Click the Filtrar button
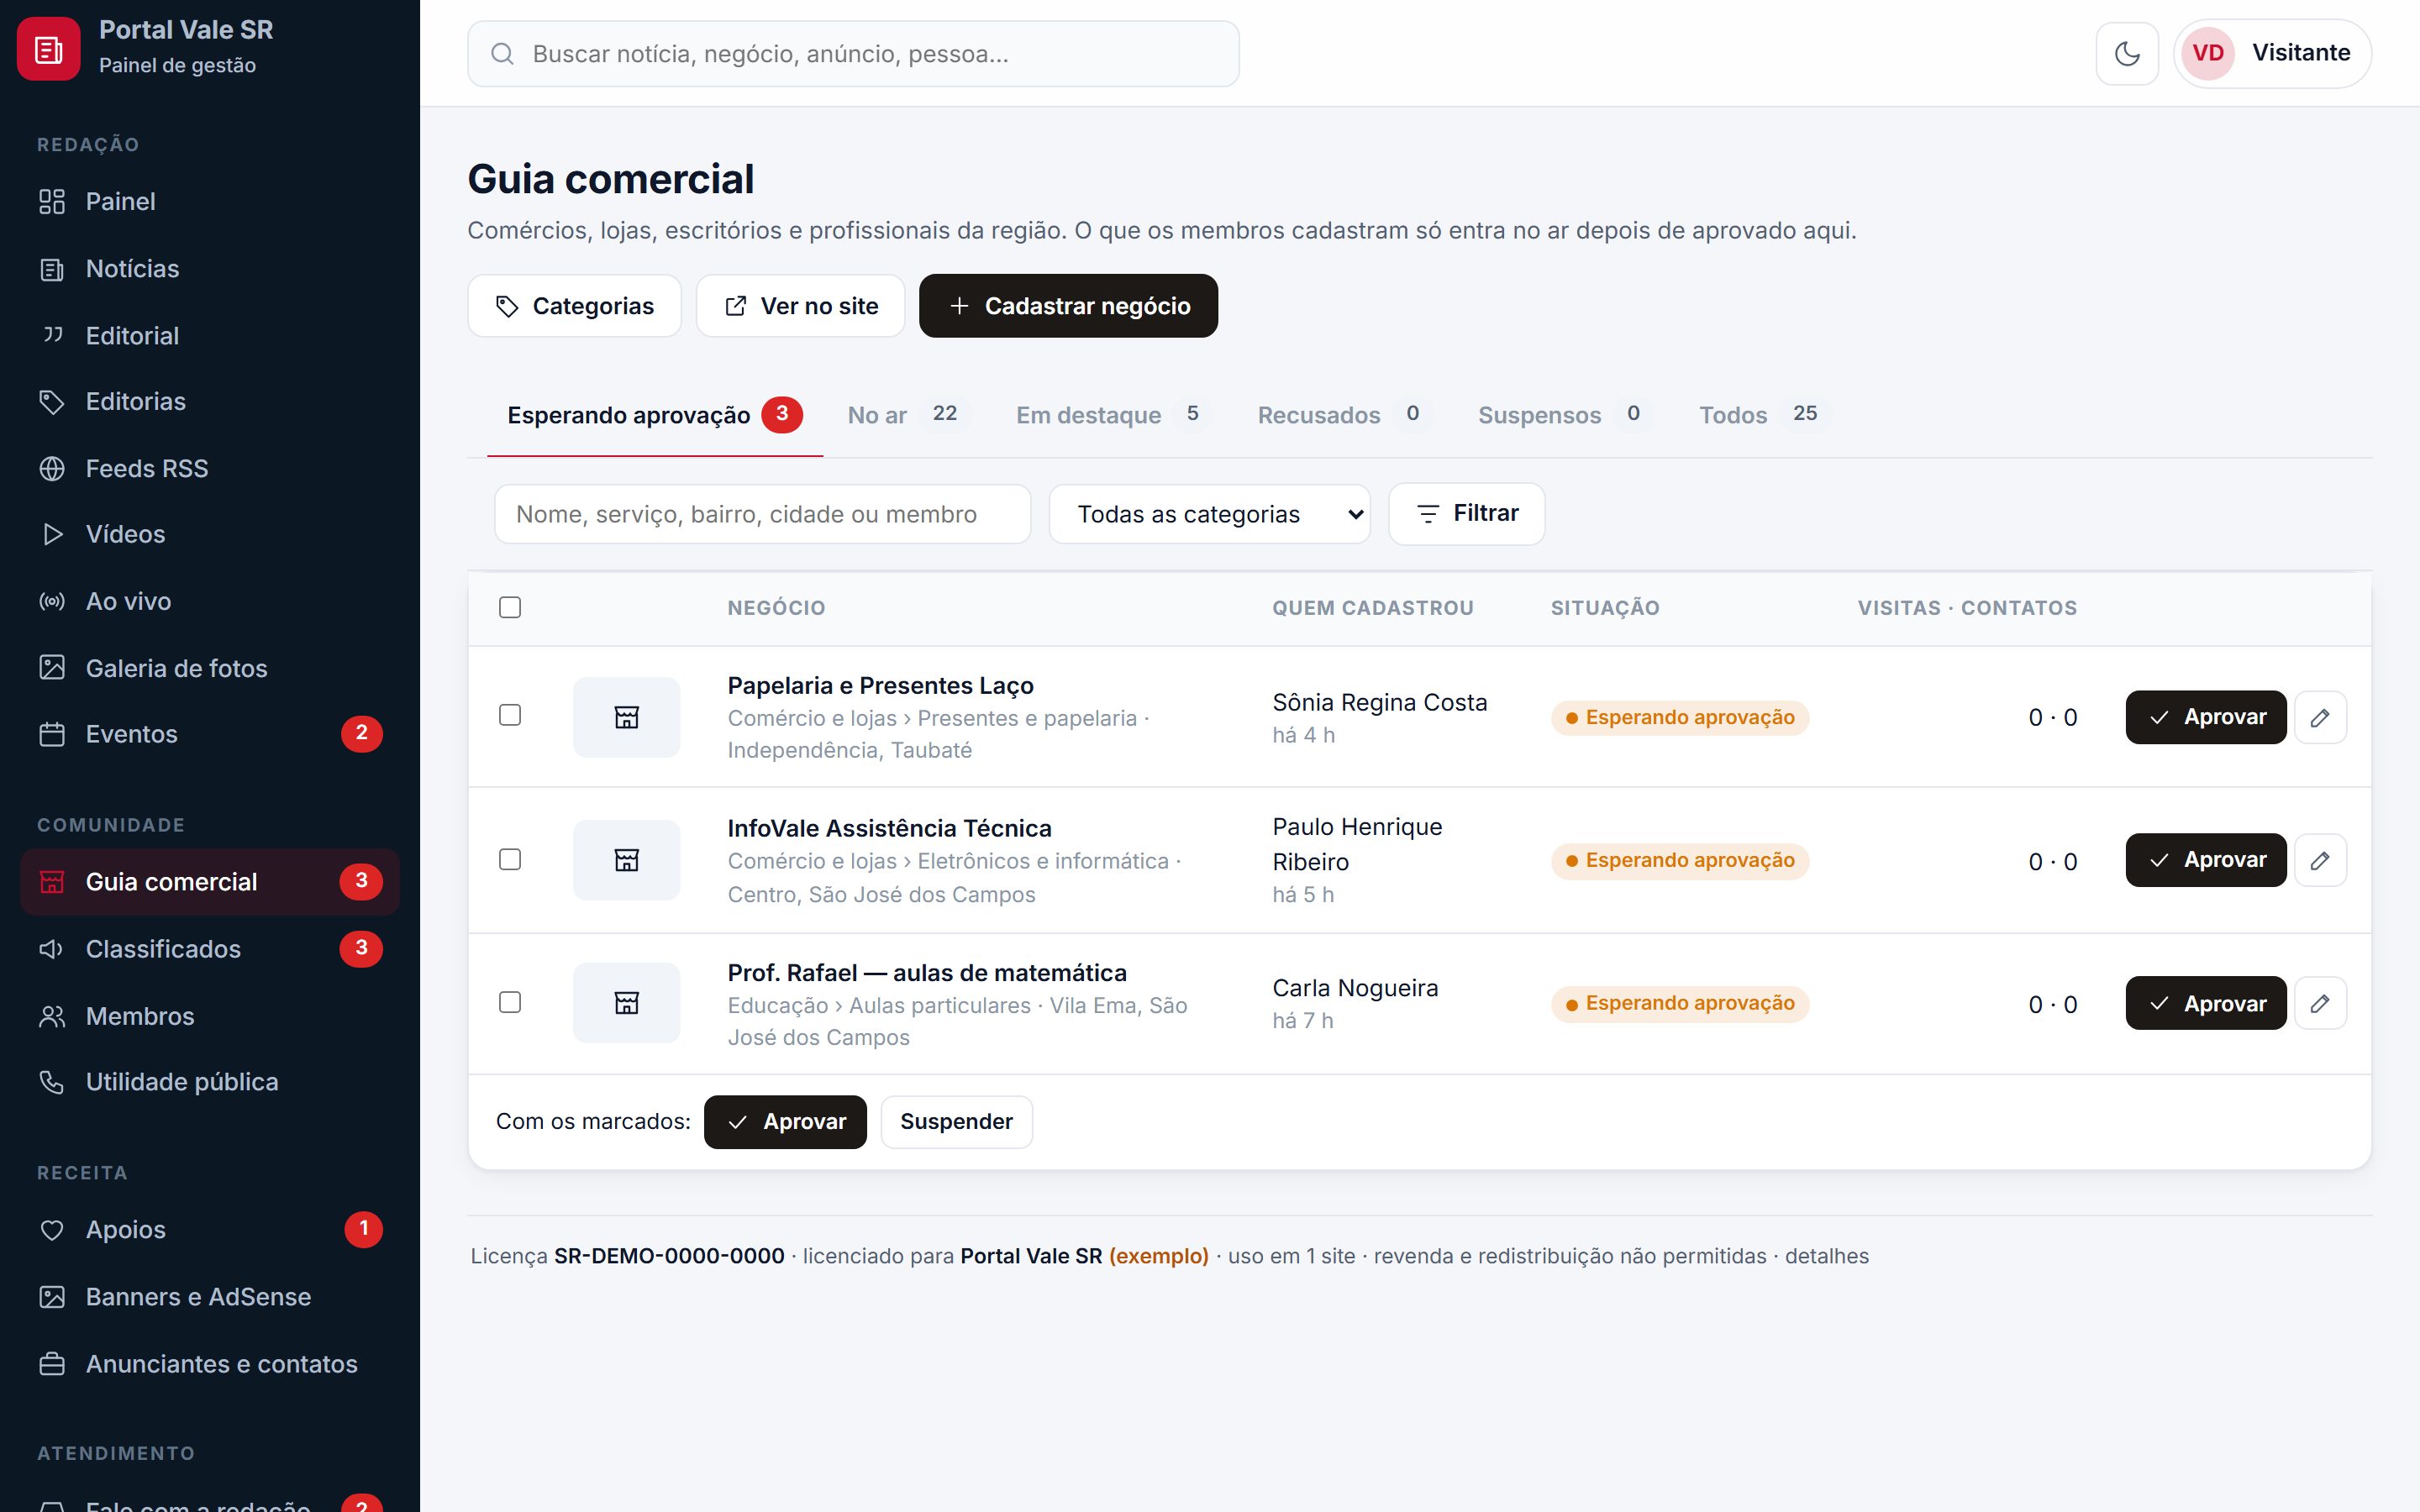The image size is (2420, 1512). (1466, 513)
